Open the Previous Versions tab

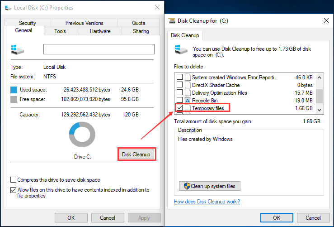tap(84, 23)
